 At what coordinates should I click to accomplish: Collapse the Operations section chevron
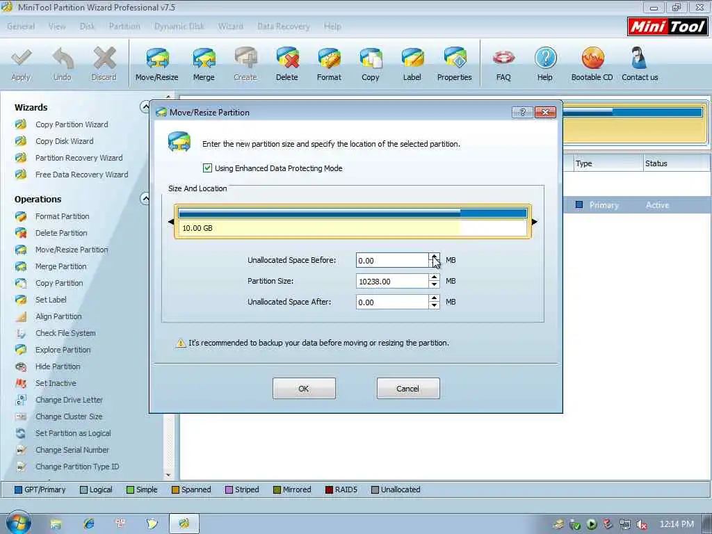tap(145, 199)
